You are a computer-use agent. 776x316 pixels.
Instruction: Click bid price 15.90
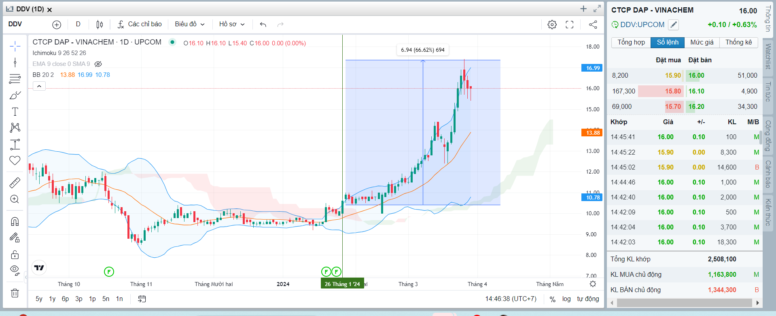click(673, 75)
